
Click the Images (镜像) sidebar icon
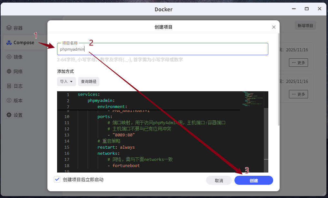[9, 57]
